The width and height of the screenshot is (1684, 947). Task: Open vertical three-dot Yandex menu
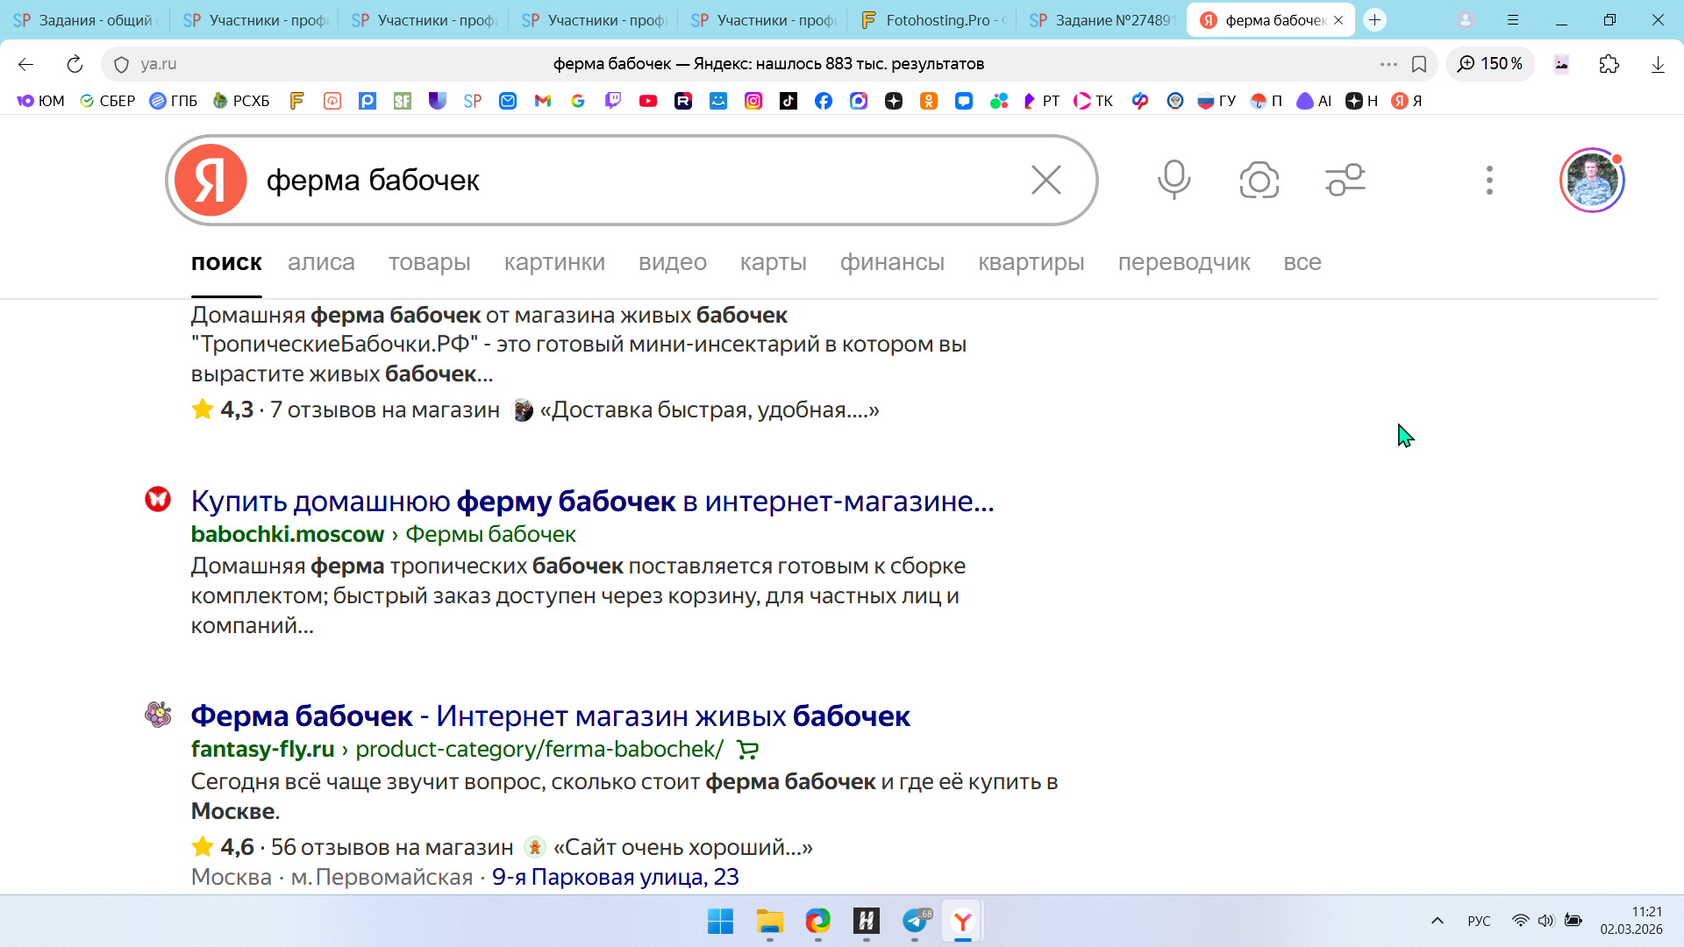coord(1488,180)
